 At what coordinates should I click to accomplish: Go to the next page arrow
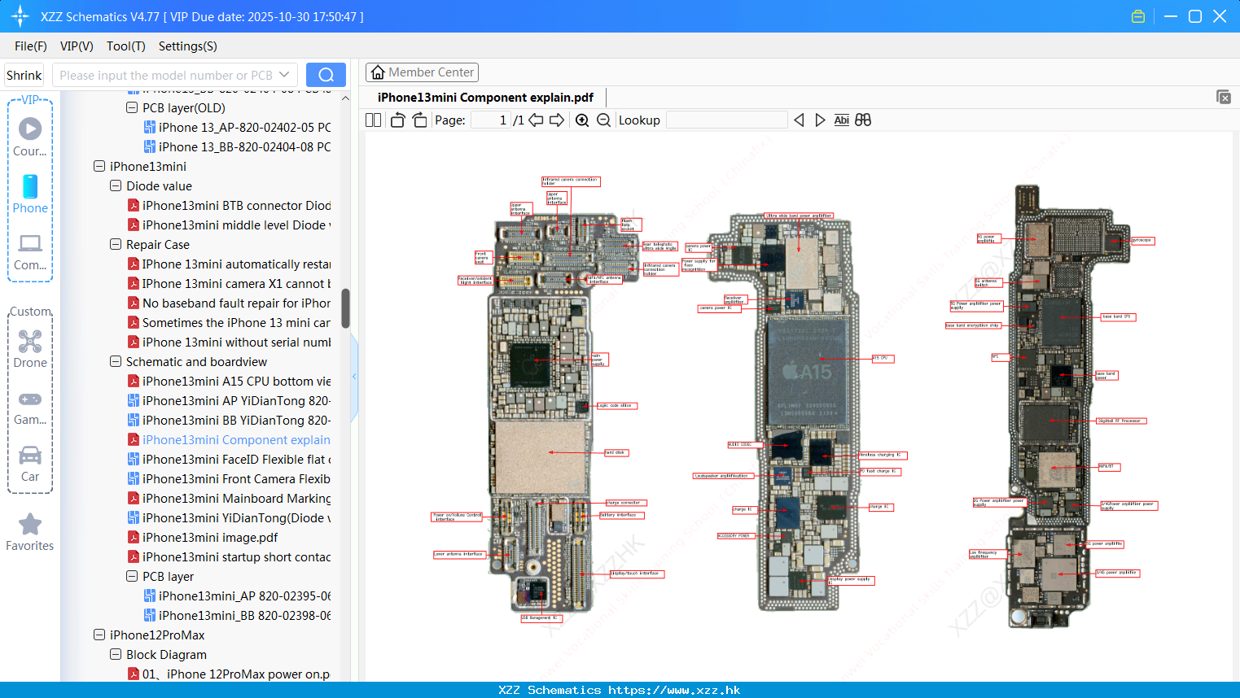(x=557, y=120)
